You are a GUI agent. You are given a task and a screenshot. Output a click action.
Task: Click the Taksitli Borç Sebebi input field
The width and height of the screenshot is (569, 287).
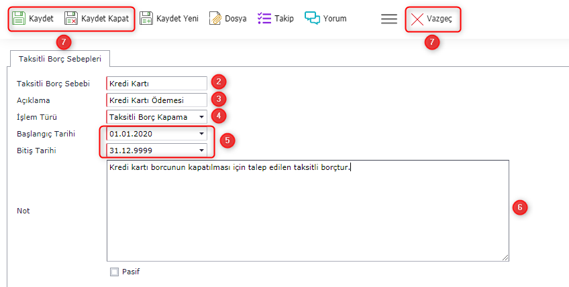(x=156, y=84)
